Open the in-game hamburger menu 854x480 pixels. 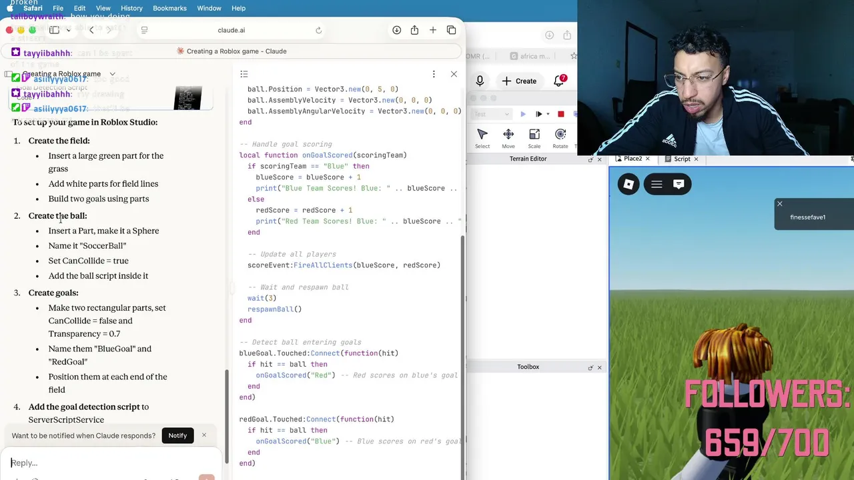pos(657,185)
